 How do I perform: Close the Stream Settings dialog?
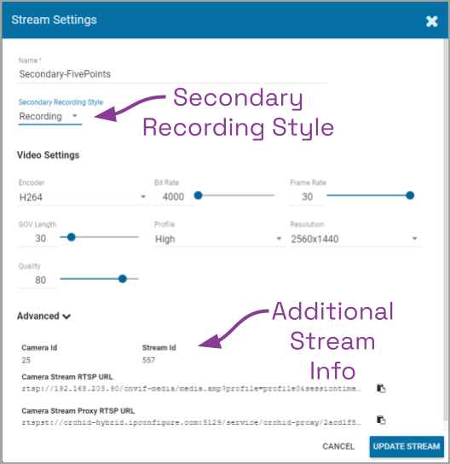pyautogui.click(x=431, y=21)
